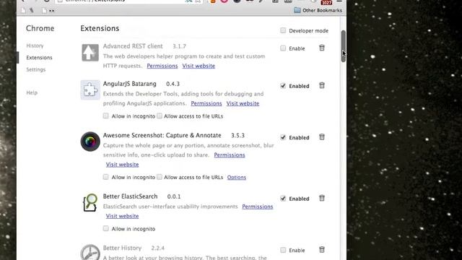Visit website for Better ElasticSearch
This screenshot has width=462, height=260.
[122, 216]
